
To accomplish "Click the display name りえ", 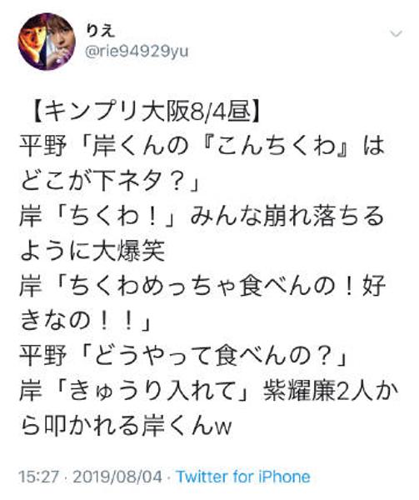I will 100,32.
